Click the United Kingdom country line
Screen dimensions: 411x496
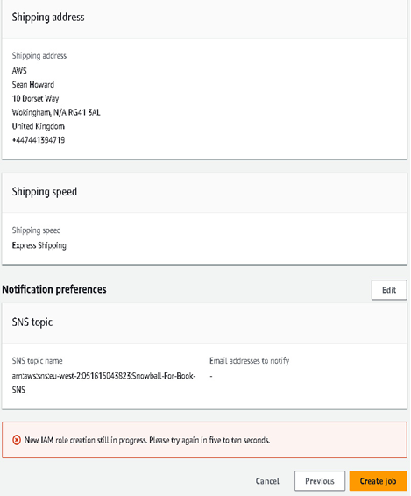[38, 126]
